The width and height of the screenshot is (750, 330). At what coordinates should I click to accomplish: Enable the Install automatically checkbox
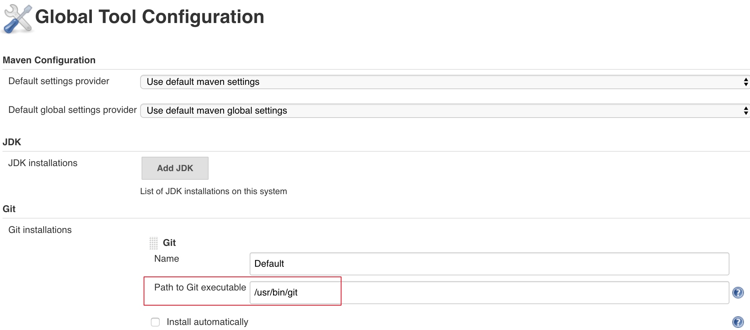click(155, 322)
